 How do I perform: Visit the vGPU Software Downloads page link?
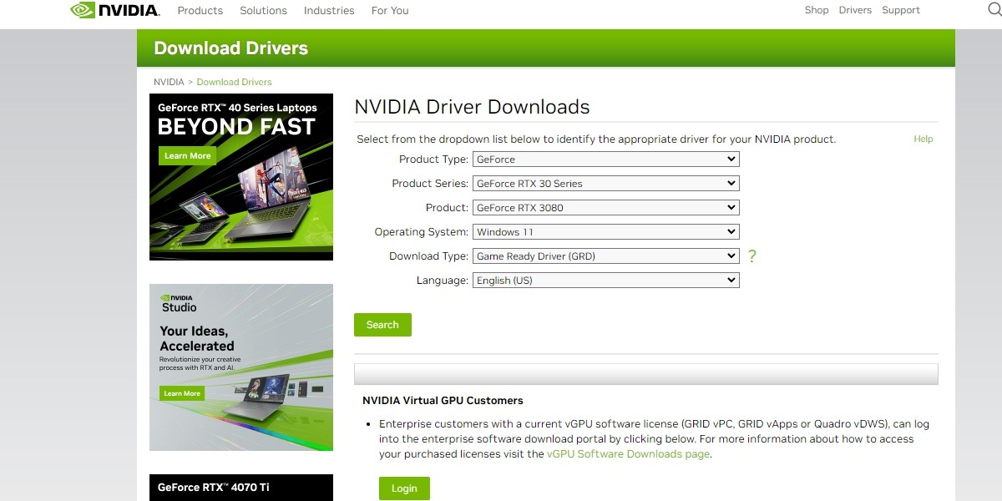[627, 453]
